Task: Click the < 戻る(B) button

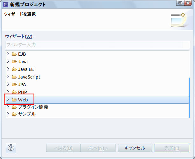Action: point(63,148)
